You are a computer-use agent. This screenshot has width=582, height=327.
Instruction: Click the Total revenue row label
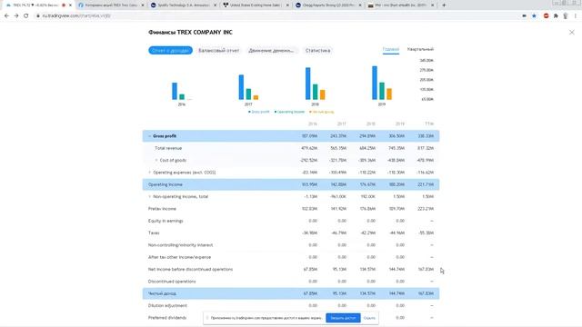coord(168,148)
